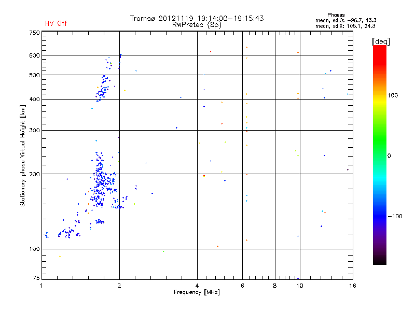Click the "RwPretec (8p)" subtitle

pos(197,25)
